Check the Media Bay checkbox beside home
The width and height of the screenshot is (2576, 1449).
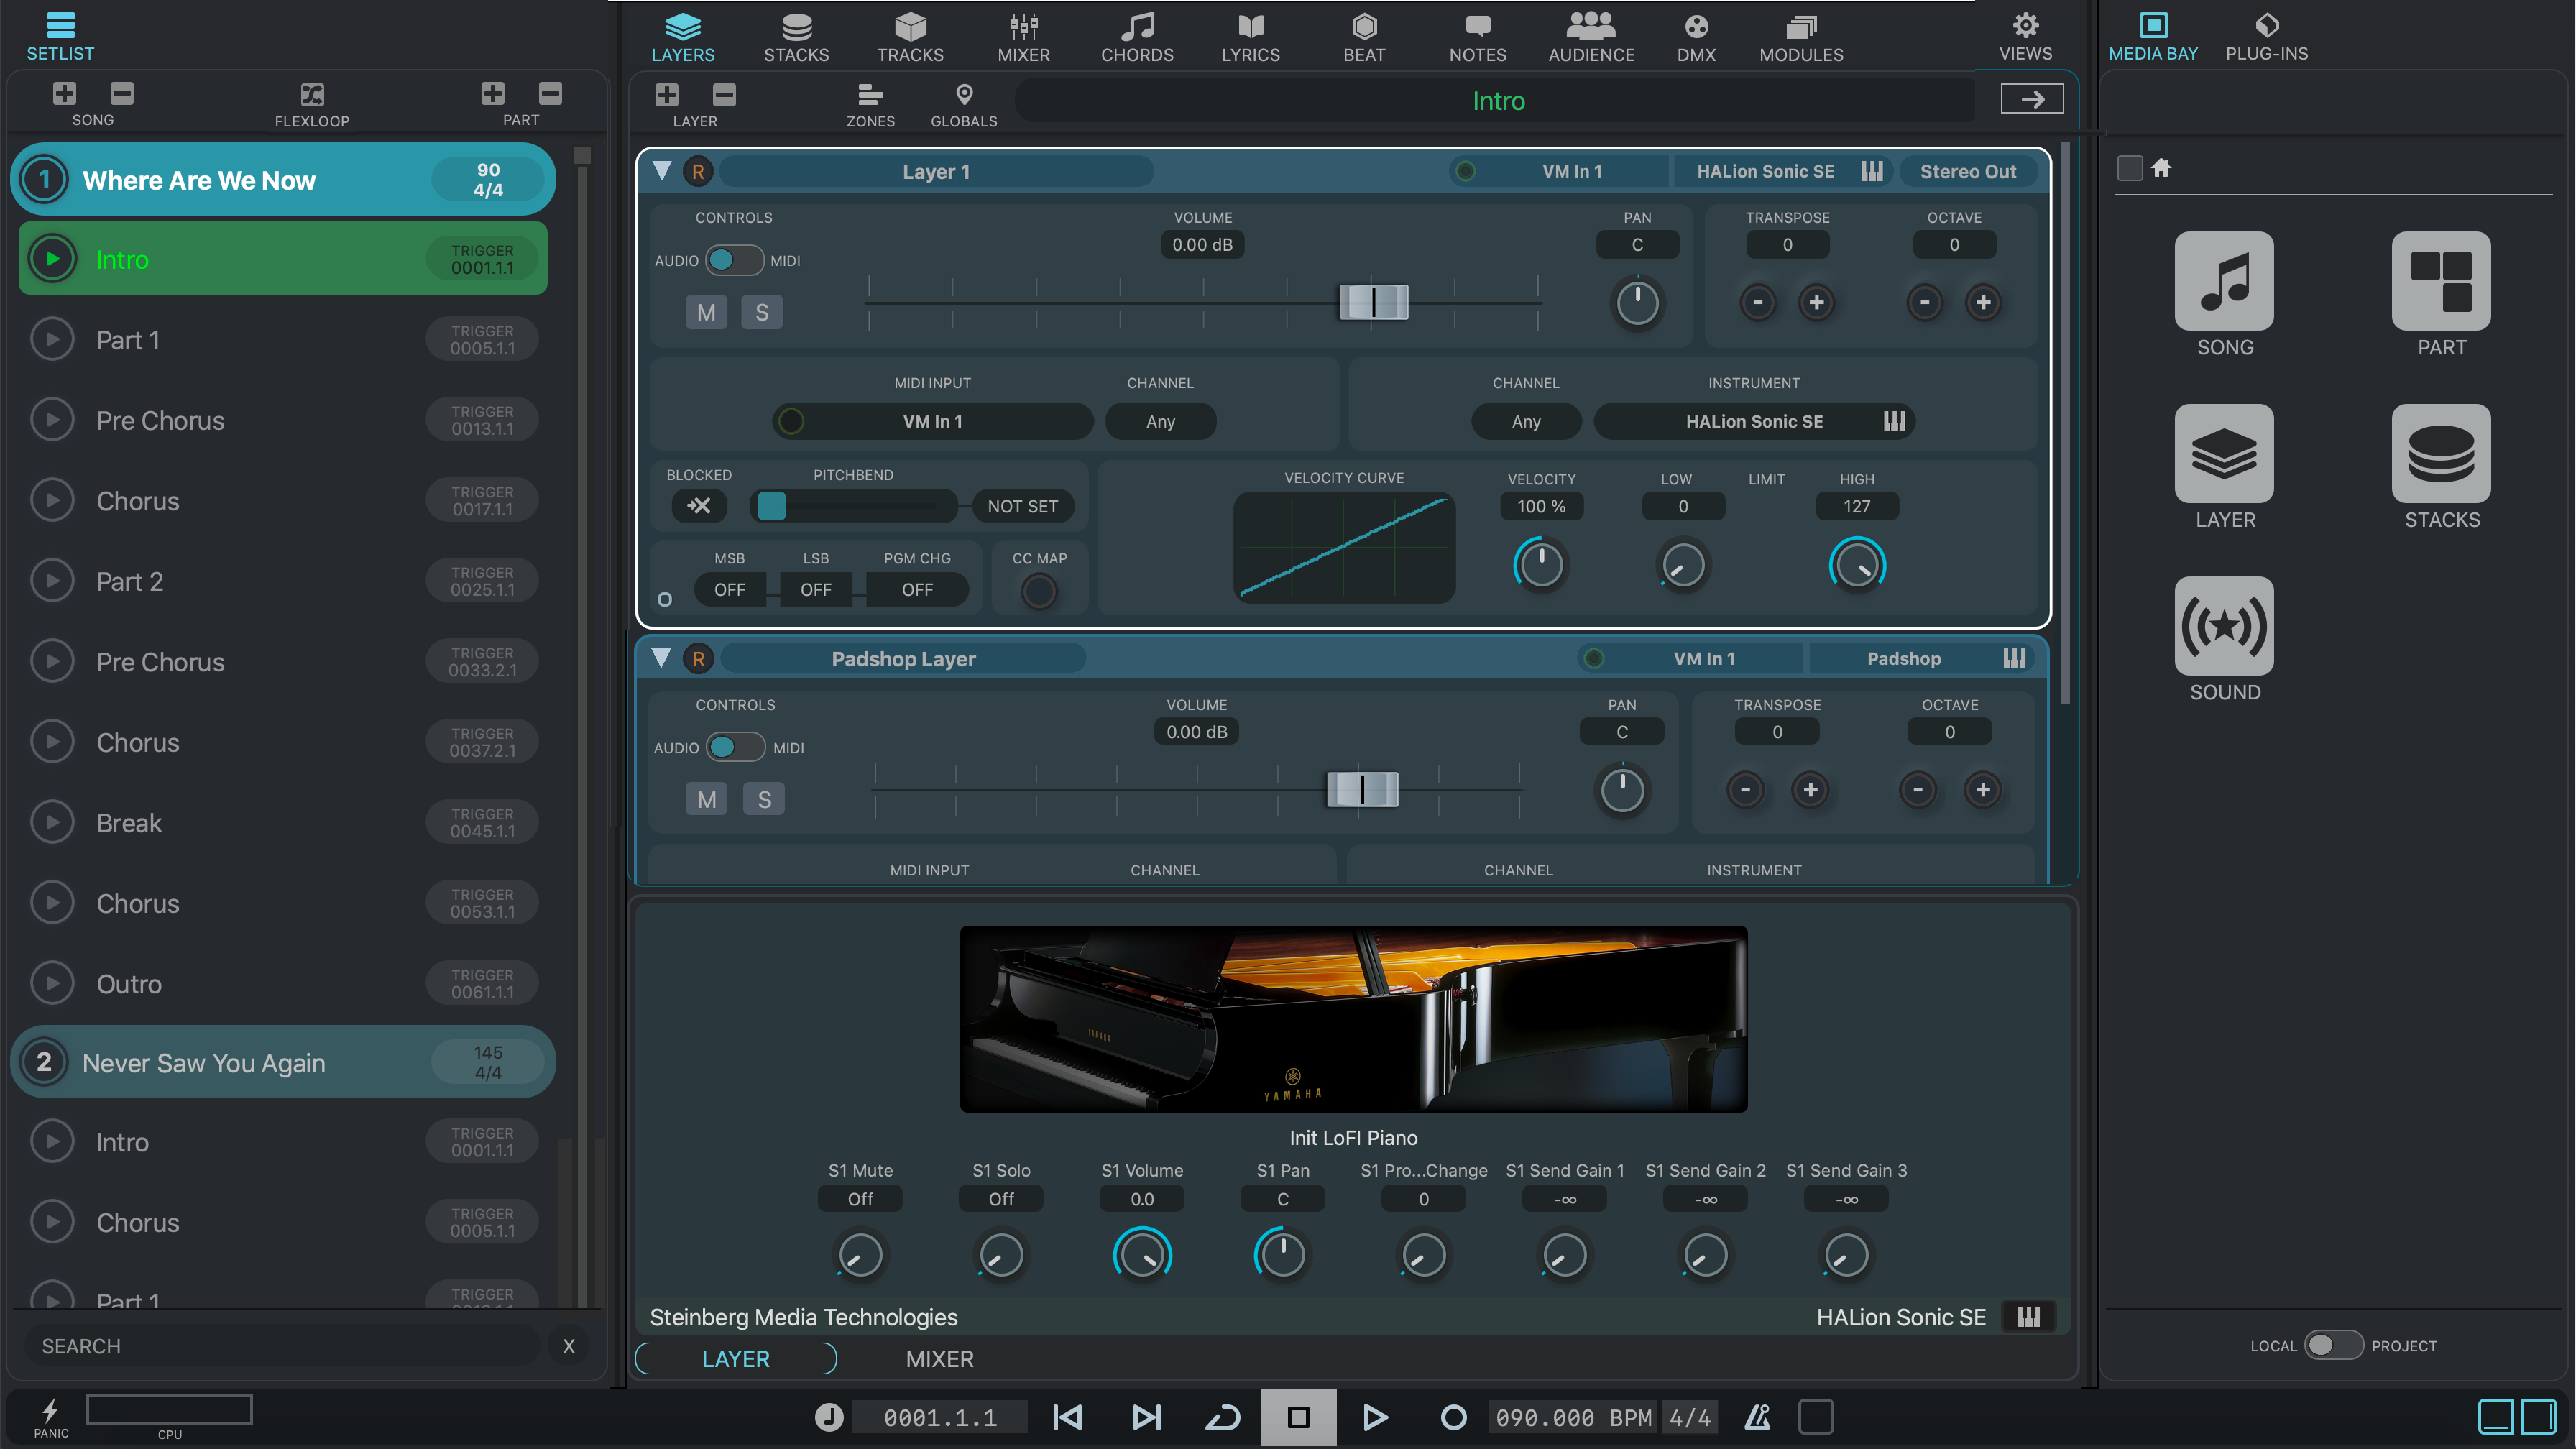pos(2130,168)
